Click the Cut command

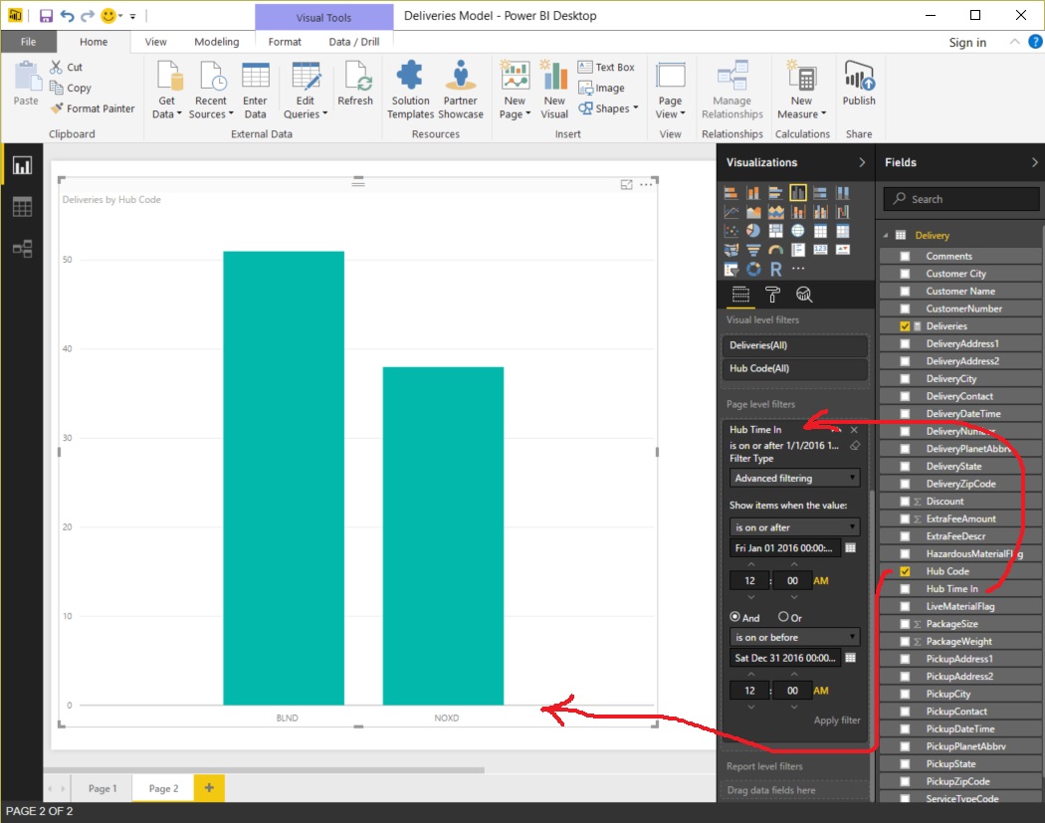pos(66,67)
